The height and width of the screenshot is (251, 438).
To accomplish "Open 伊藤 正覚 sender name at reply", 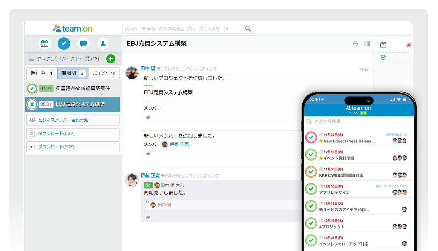I will (x=150, y=176).
